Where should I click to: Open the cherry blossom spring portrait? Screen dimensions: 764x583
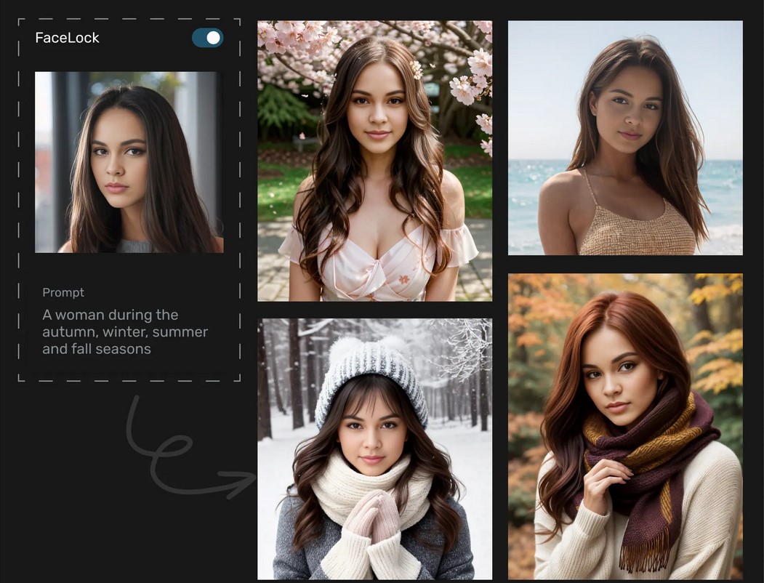[x=374, y=161]
